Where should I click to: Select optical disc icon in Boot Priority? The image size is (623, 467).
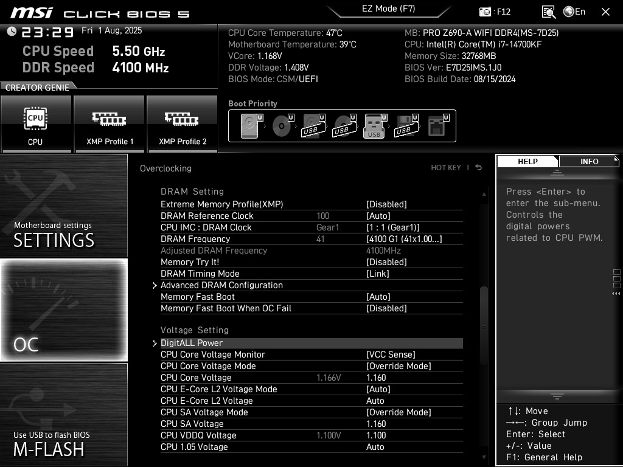point(283,126)
